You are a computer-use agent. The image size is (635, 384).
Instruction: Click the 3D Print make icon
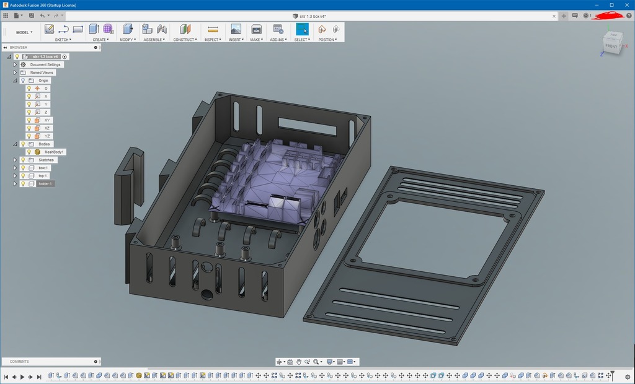[256, 29]
